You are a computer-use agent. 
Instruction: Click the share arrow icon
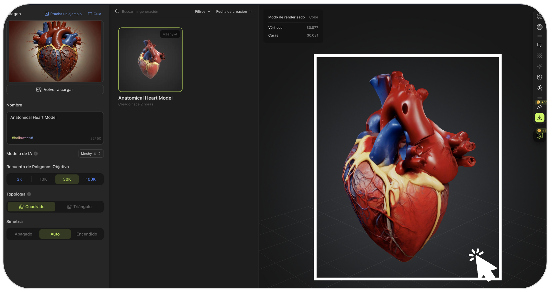click(539, 107)
